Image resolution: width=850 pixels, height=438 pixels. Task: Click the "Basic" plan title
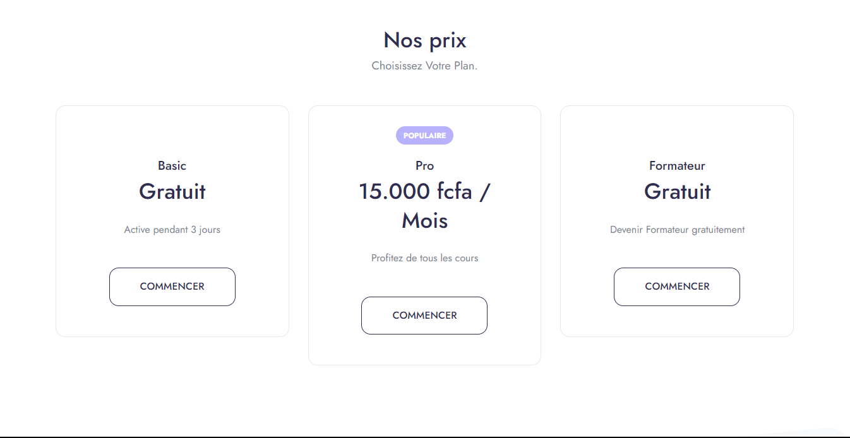pyautogui.click(x=172, y=165)
